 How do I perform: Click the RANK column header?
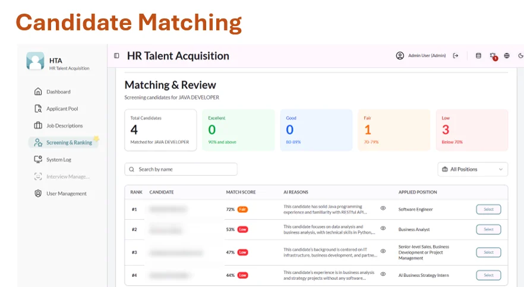137,192
